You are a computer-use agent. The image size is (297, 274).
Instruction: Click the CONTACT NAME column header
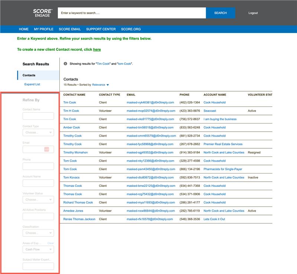click(74, 95)
